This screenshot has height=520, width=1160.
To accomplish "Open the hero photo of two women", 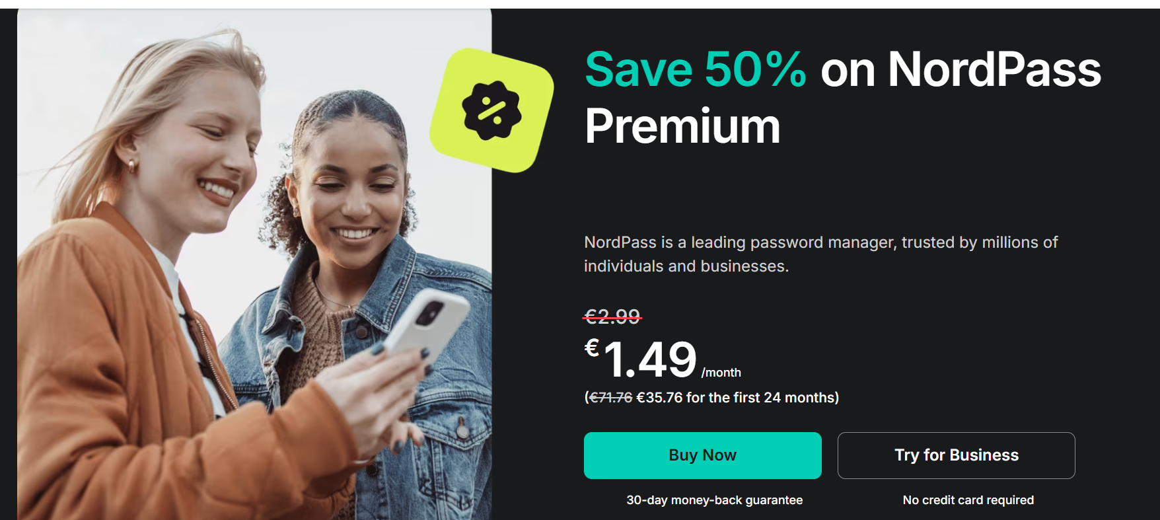I will coord(254,264).
